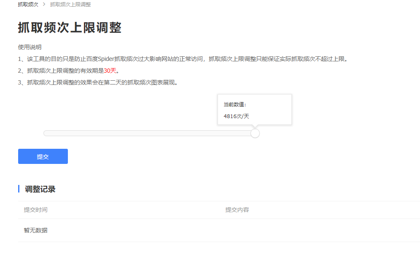Click the tooltip's pointer notch above the slider

(x=255, y=126)
